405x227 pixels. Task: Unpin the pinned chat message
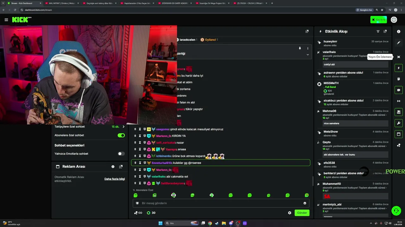(x=300, y=49)
